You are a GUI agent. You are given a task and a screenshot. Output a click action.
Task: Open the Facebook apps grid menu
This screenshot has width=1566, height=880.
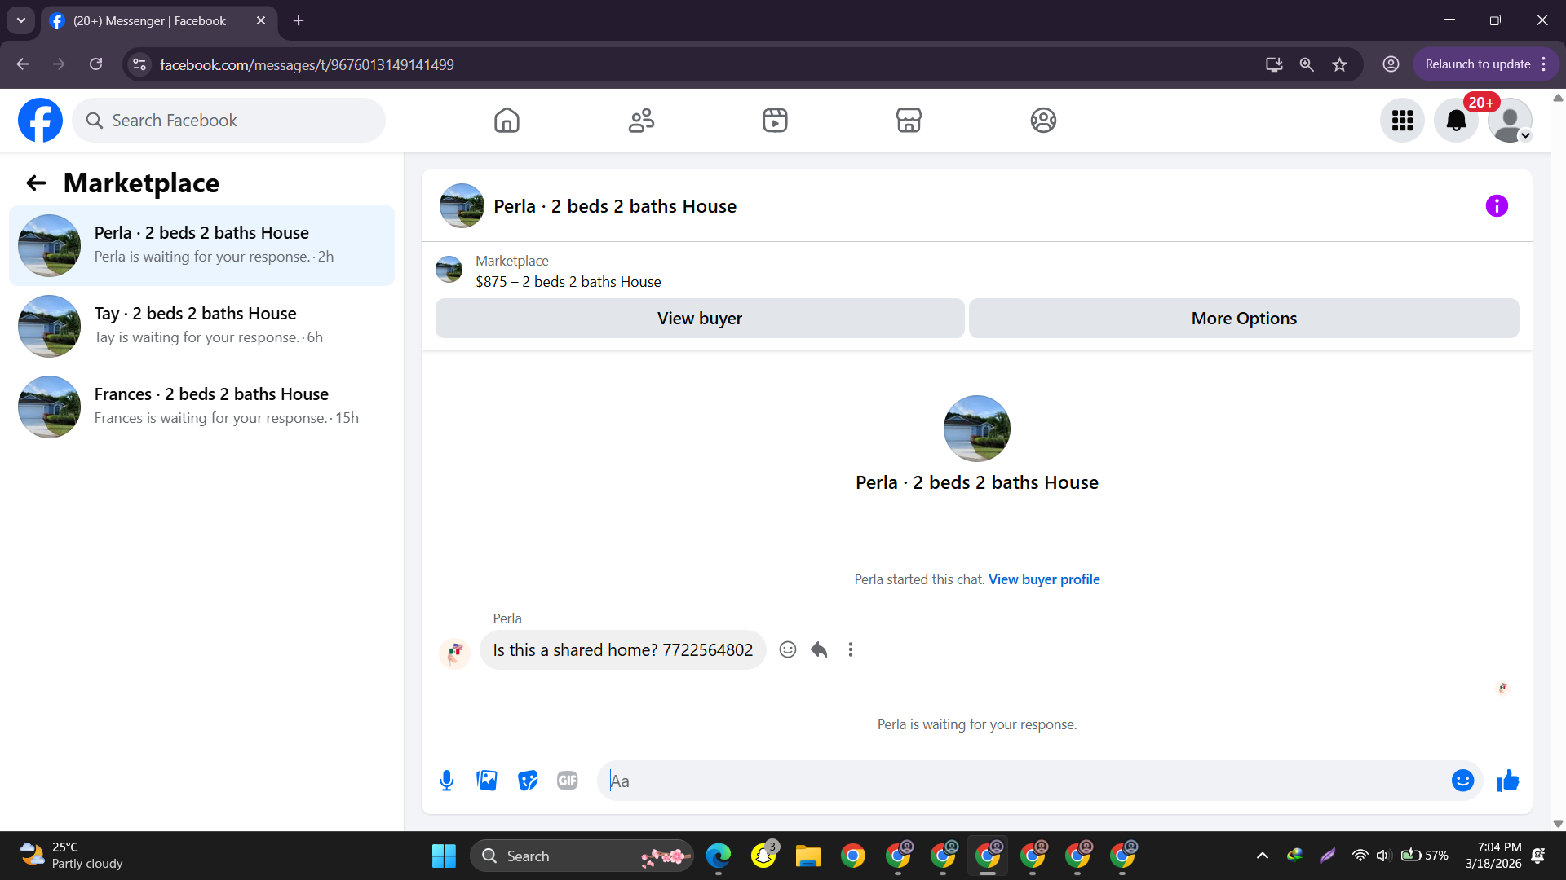point(1402,121)
